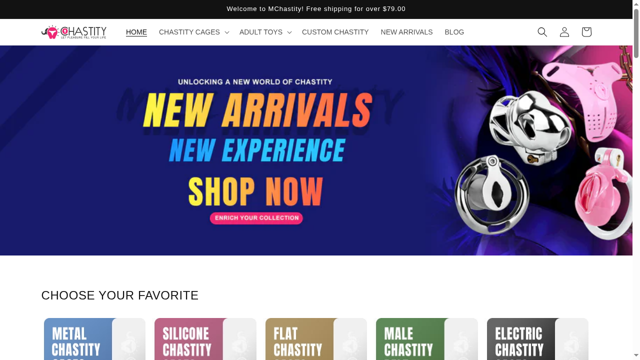The image size is (640, 360).
Task: Open the New Arrivals menu link
Action: point(406,32)
